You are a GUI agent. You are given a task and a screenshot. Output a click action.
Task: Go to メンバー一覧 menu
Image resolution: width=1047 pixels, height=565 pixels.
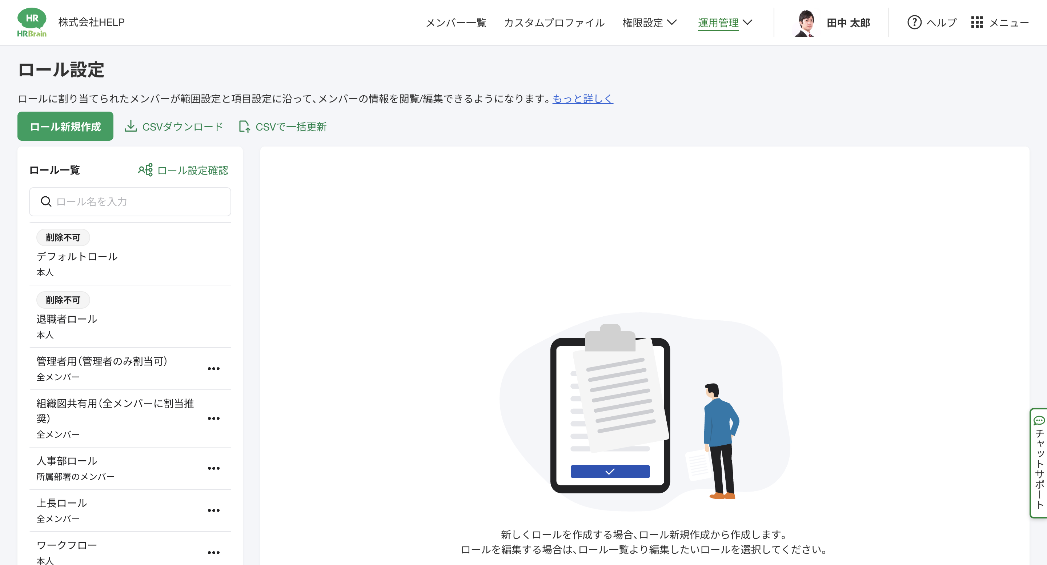(456, 22)
